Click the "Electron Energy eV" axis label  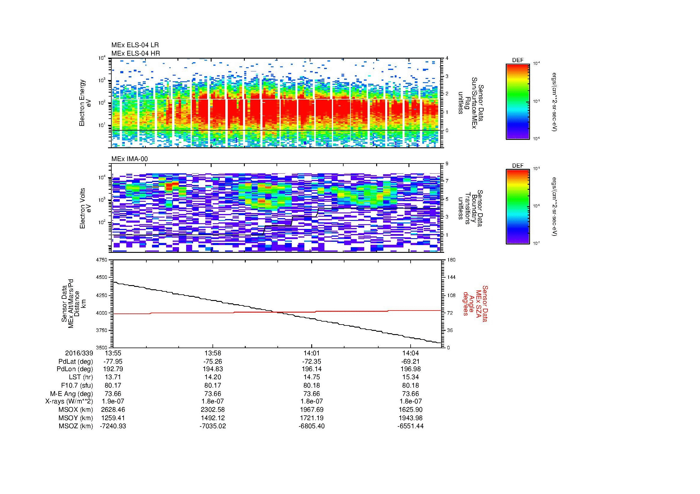85,103
